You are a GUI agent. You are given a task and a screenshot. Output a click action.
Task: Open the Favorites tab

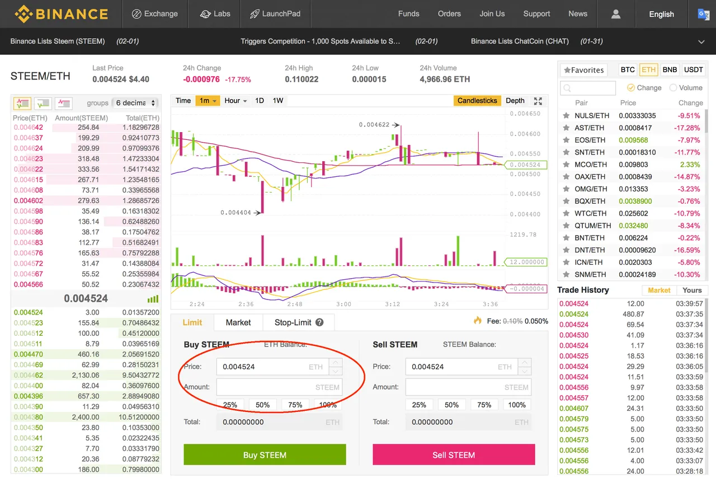[x=583, y=70]
